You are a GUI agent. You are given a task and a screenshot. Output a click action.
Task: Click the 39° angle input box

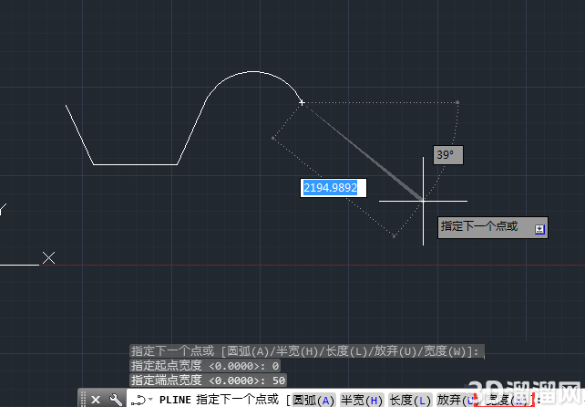pos(448,155)
